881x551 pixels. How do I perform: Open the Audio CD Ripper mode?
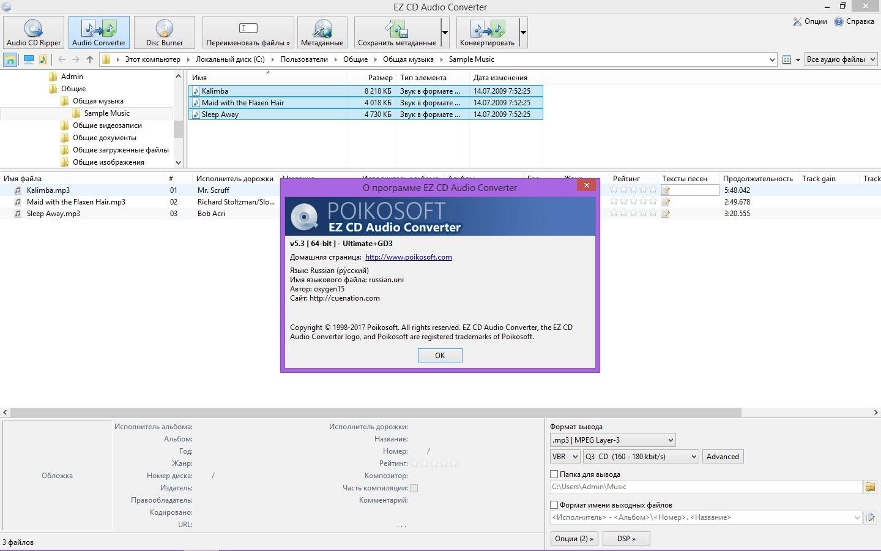tap(34, 32)
